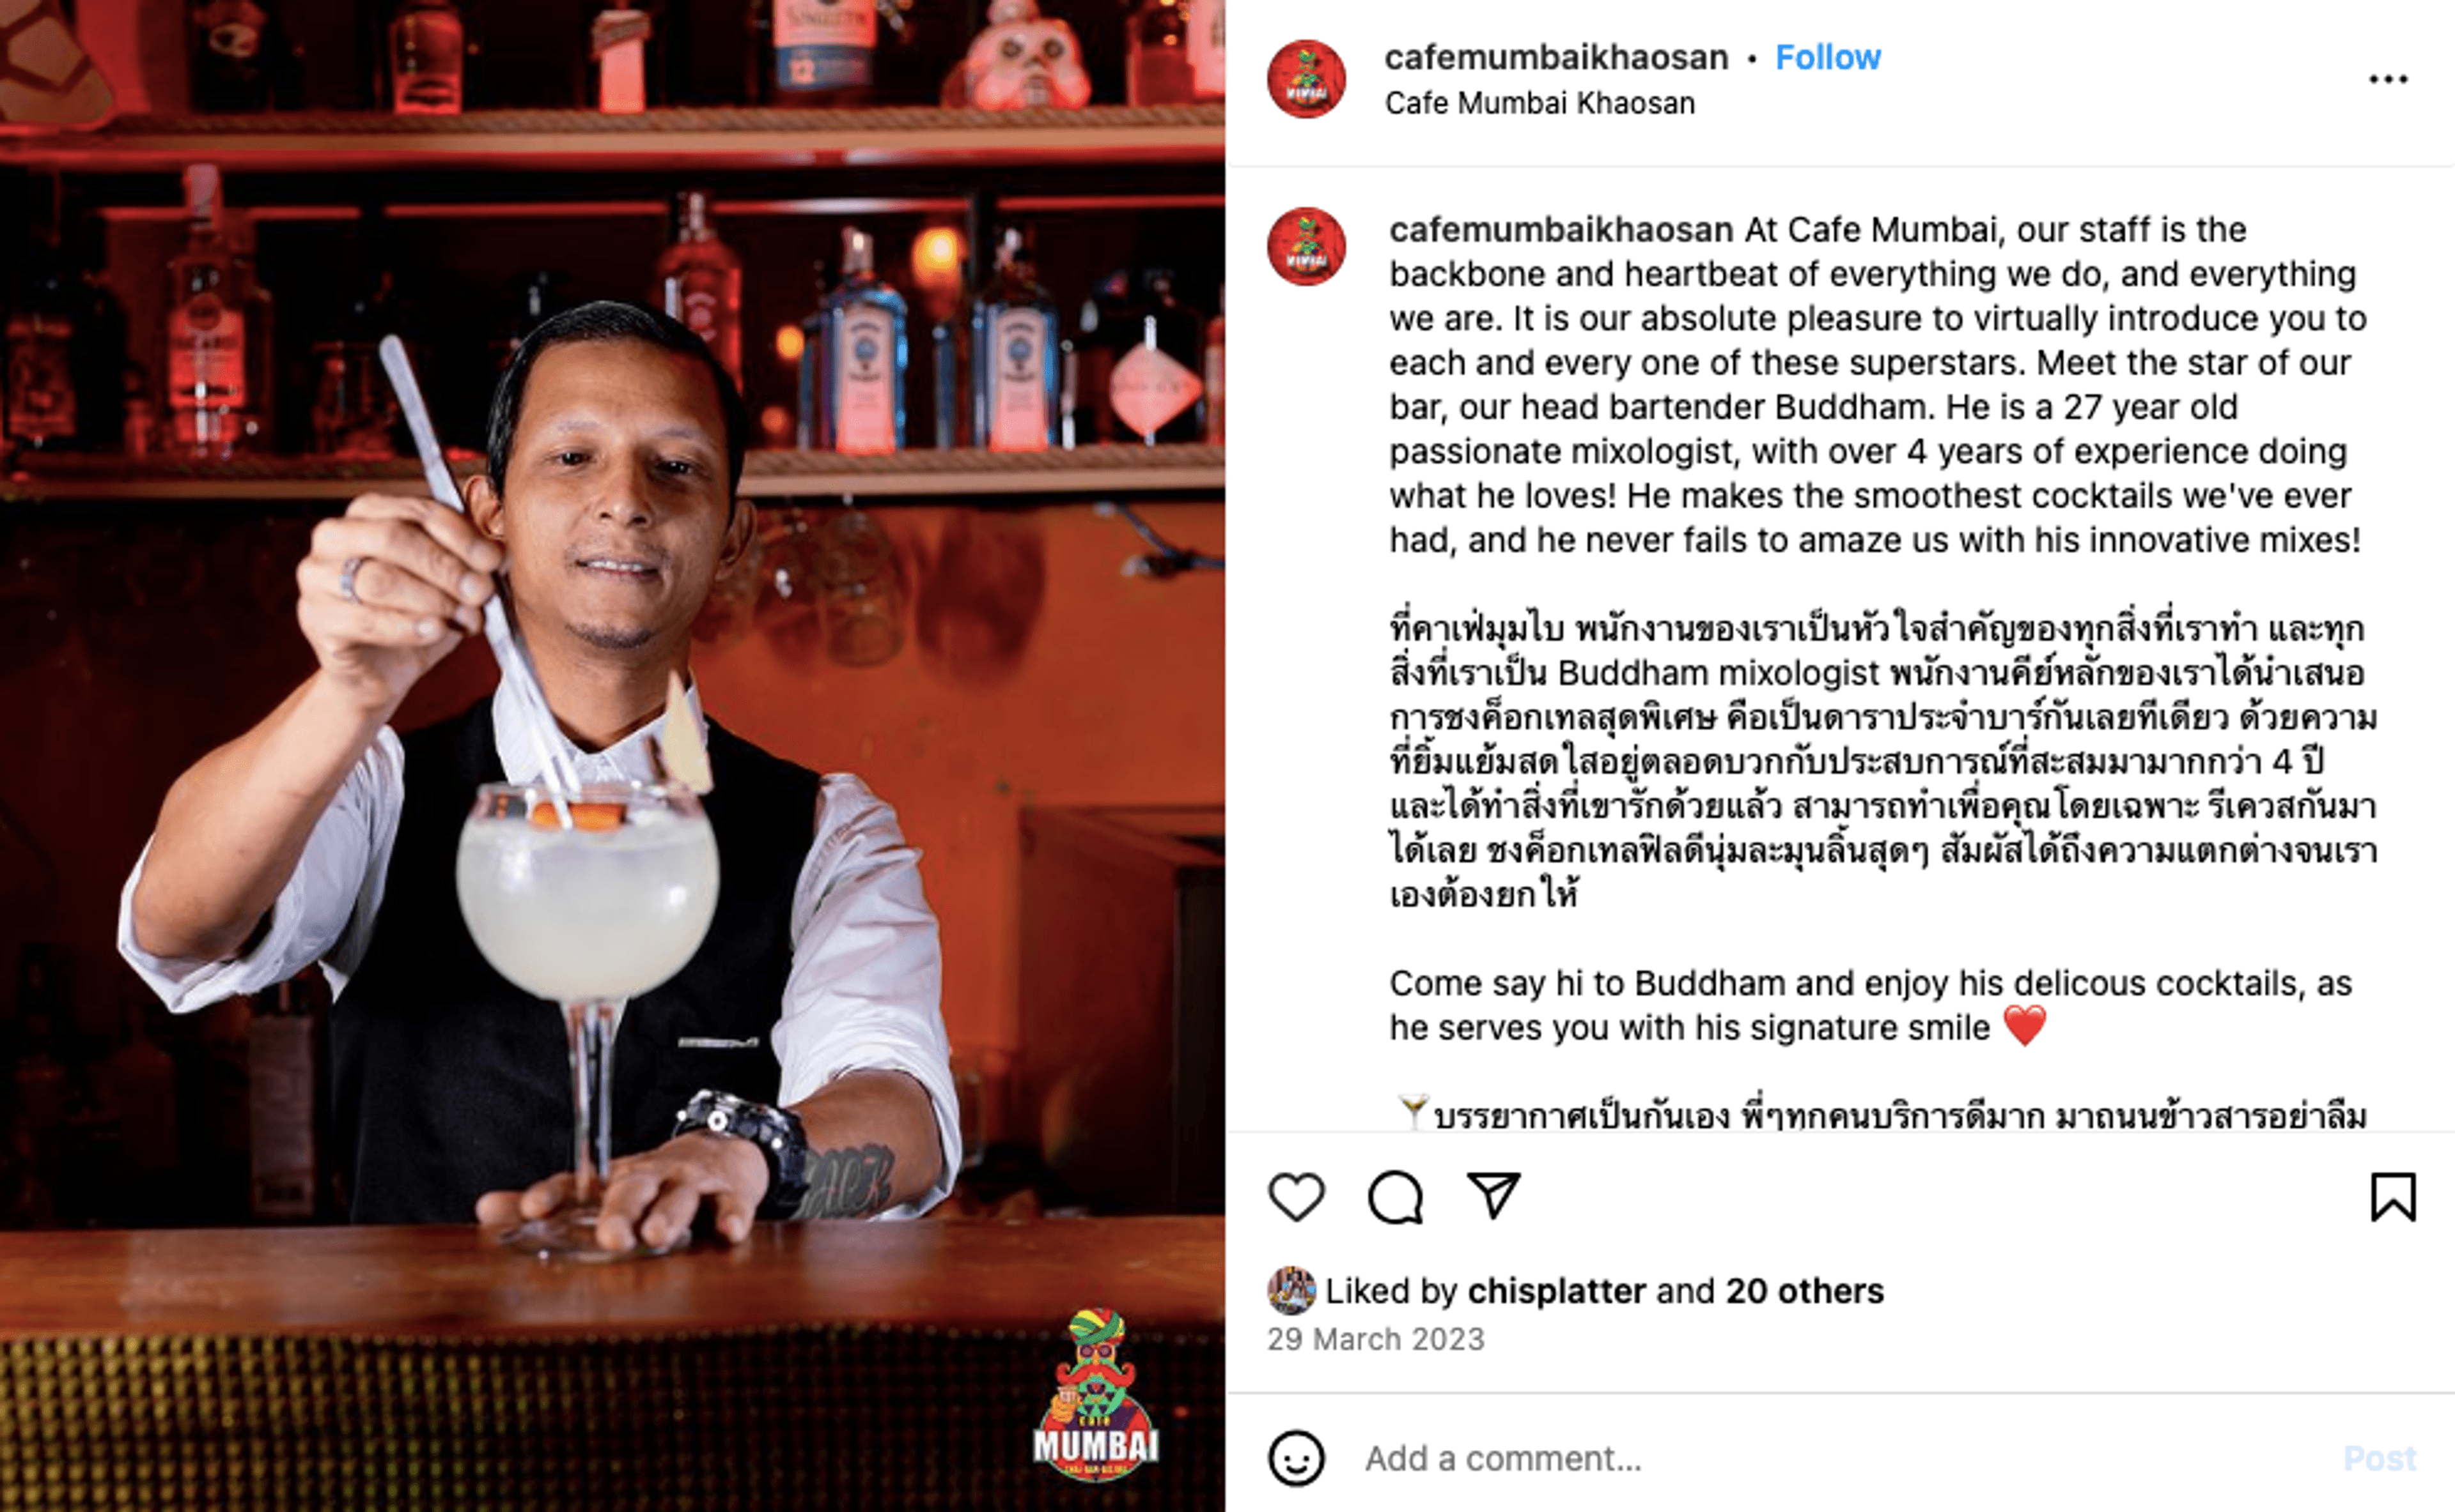The image size is (2455, 1512).
Task: Open more options three-dot menu
Action: pyautogui.click(x=2388, y=79)
